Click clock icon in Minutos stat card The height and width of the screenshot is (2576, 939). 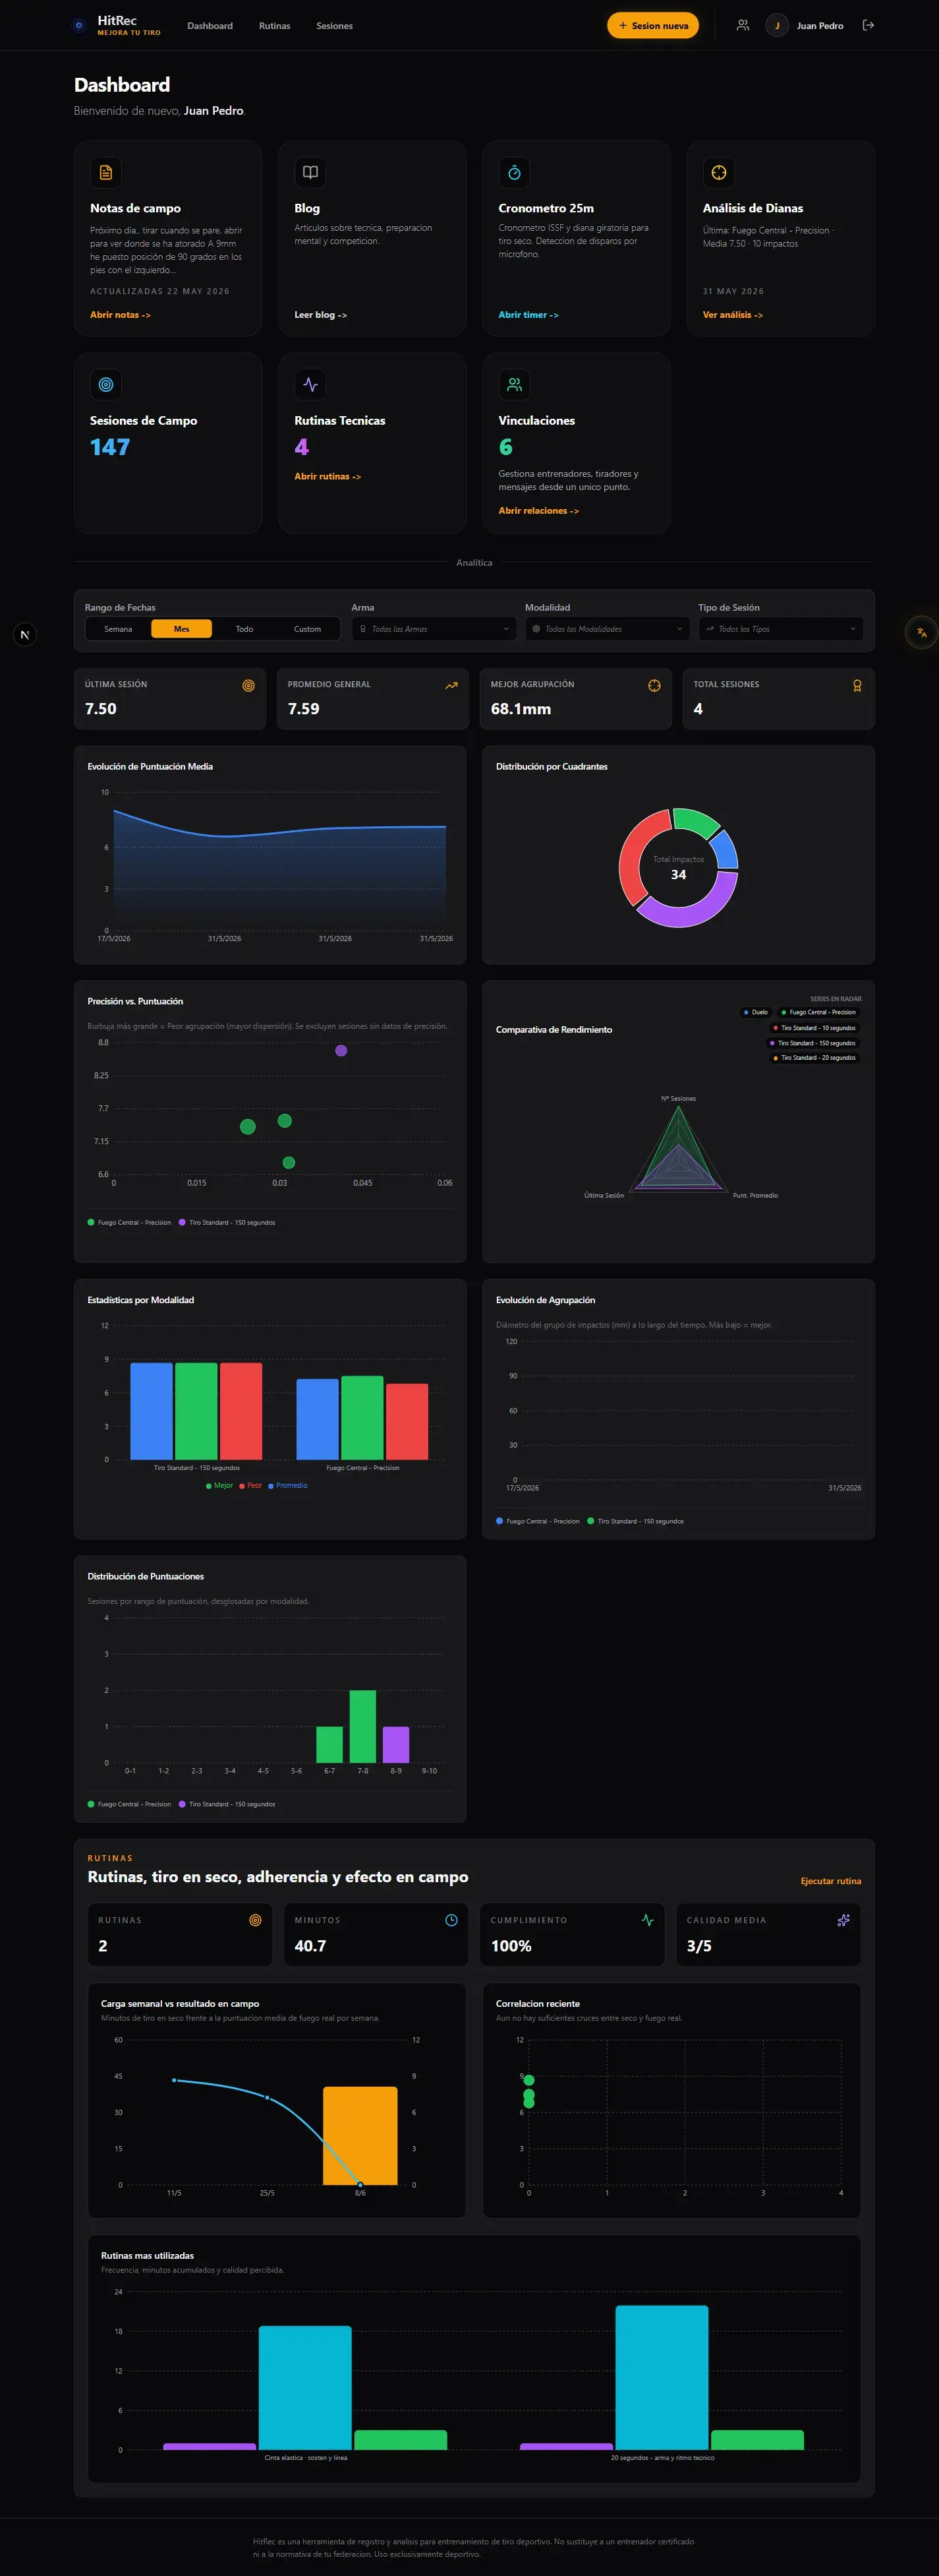451,1920
